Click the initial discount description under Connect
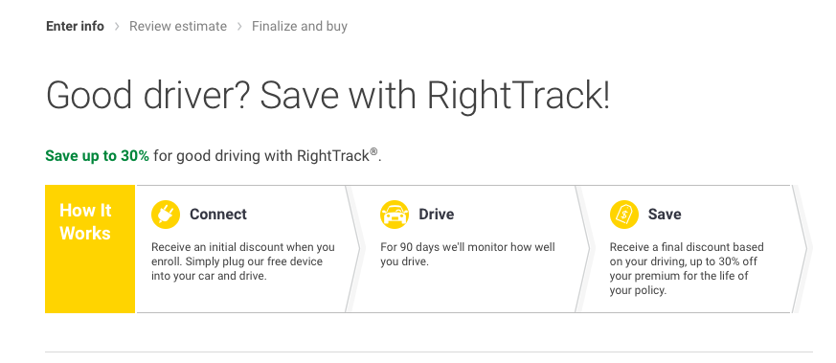Viewport: 836px width, 363px height. pyautogui.click(x=243, y=261)
